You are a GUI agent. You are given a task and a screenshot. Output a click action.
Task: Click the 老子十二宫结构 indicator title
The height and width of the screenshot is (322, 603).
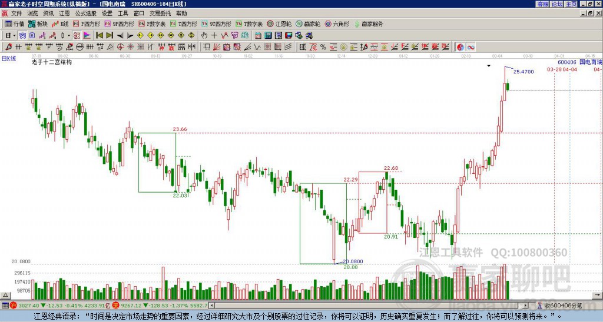[x=52, y=62]
